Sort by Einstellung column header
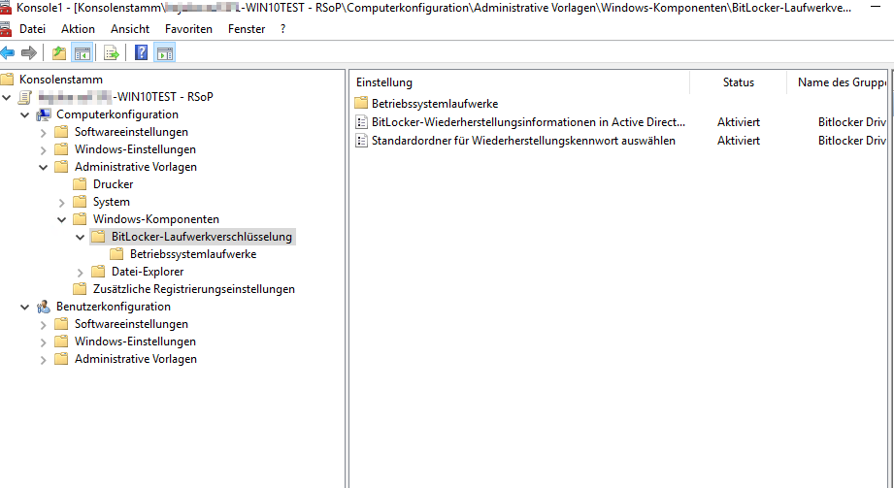 (x=519, y=82)
